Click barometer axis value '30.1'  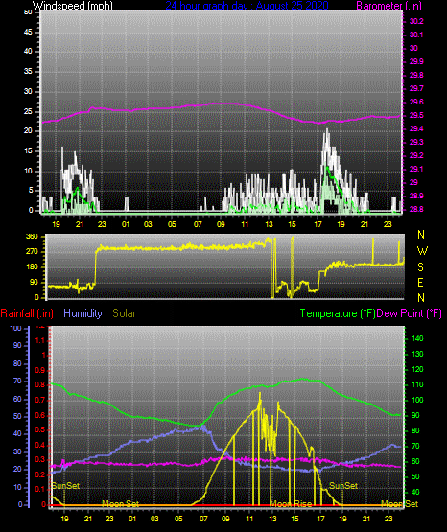tap(416, 35)
